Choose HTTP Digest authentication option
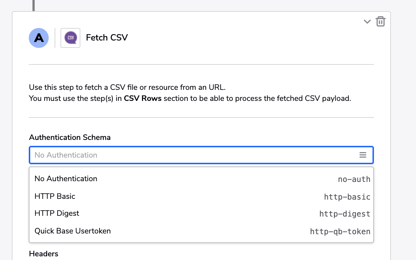The height and width of the screenshot is (260, 416). (x=201, y=214)
